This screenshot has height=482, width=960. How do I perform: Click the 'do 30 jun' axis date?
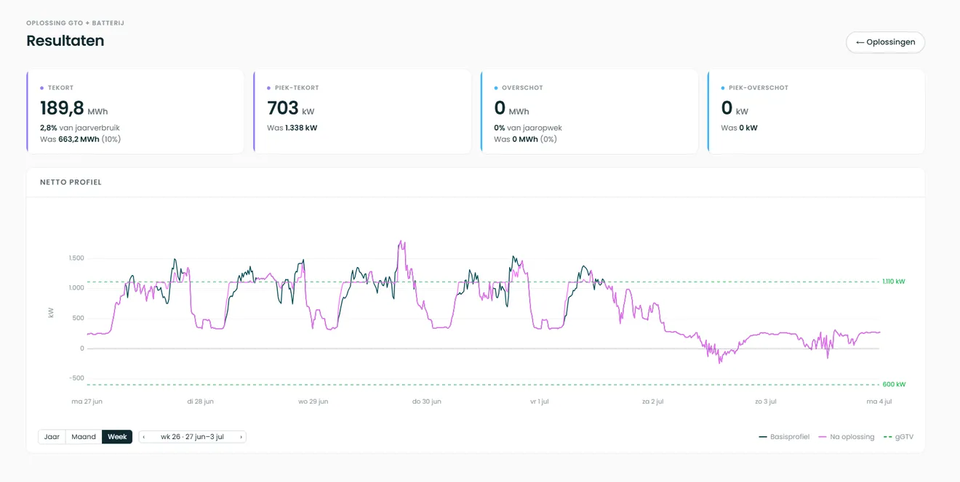427,401
